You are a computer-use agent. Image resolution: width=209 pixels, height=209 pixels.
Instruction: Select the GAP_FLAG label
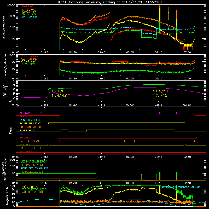click(26, 116)
